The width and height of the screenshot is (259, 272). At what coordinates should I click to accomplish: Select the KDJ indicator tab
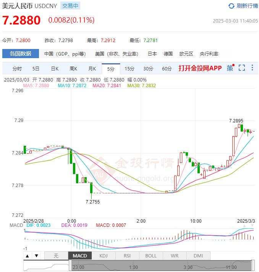pyautogui.click(x=104, y=256)
